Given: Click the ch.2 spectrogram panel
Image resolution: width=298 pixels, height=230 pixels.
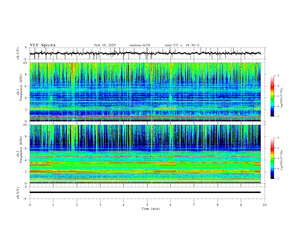Looking at the screenshot, I should (x=145, y=154).
